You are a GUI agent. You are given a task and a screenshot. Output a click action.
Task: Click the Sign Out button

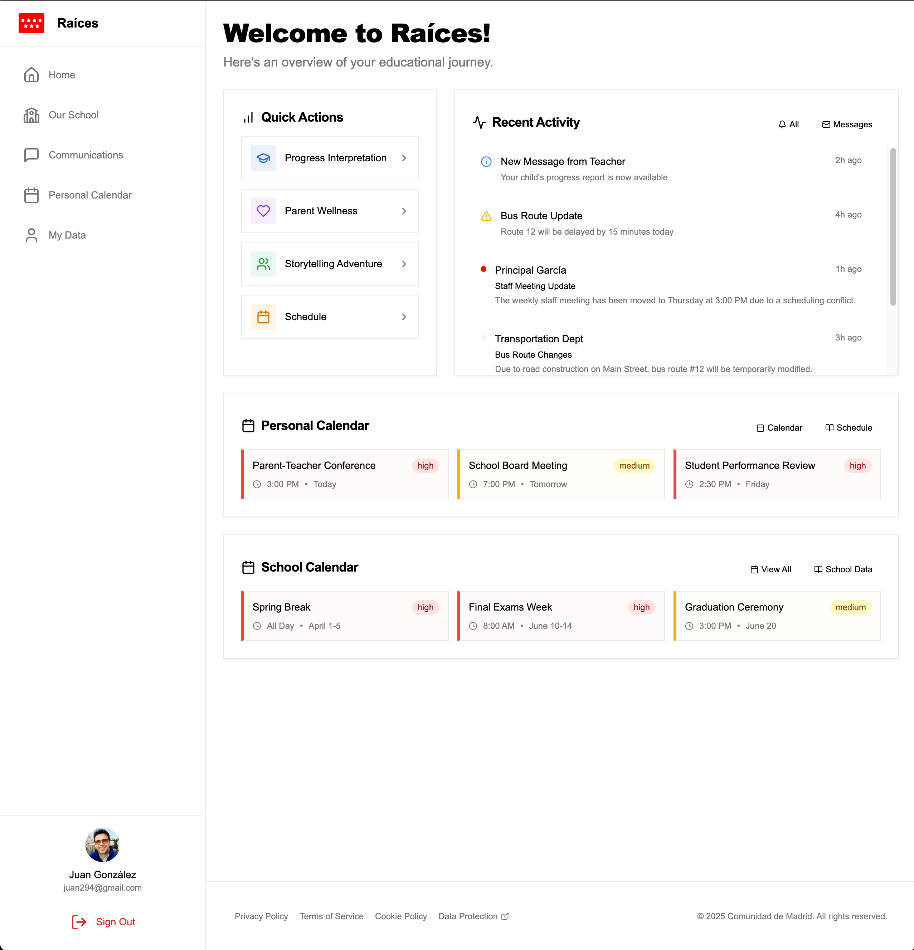point(103,922)
